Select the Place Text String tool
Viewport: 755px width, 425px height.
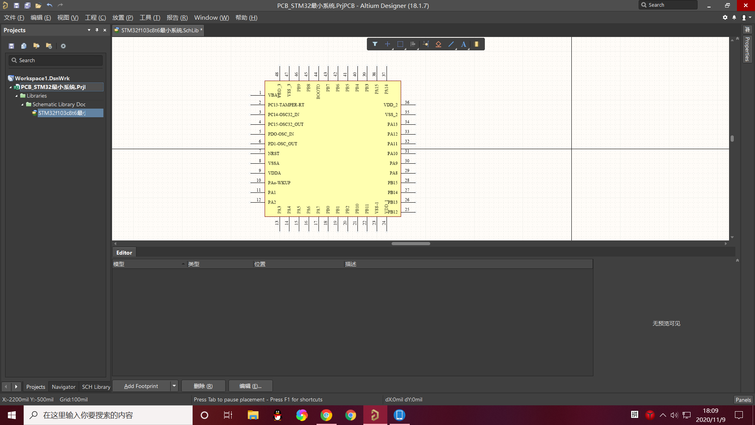pyautogui.click(x=464, y=44)
